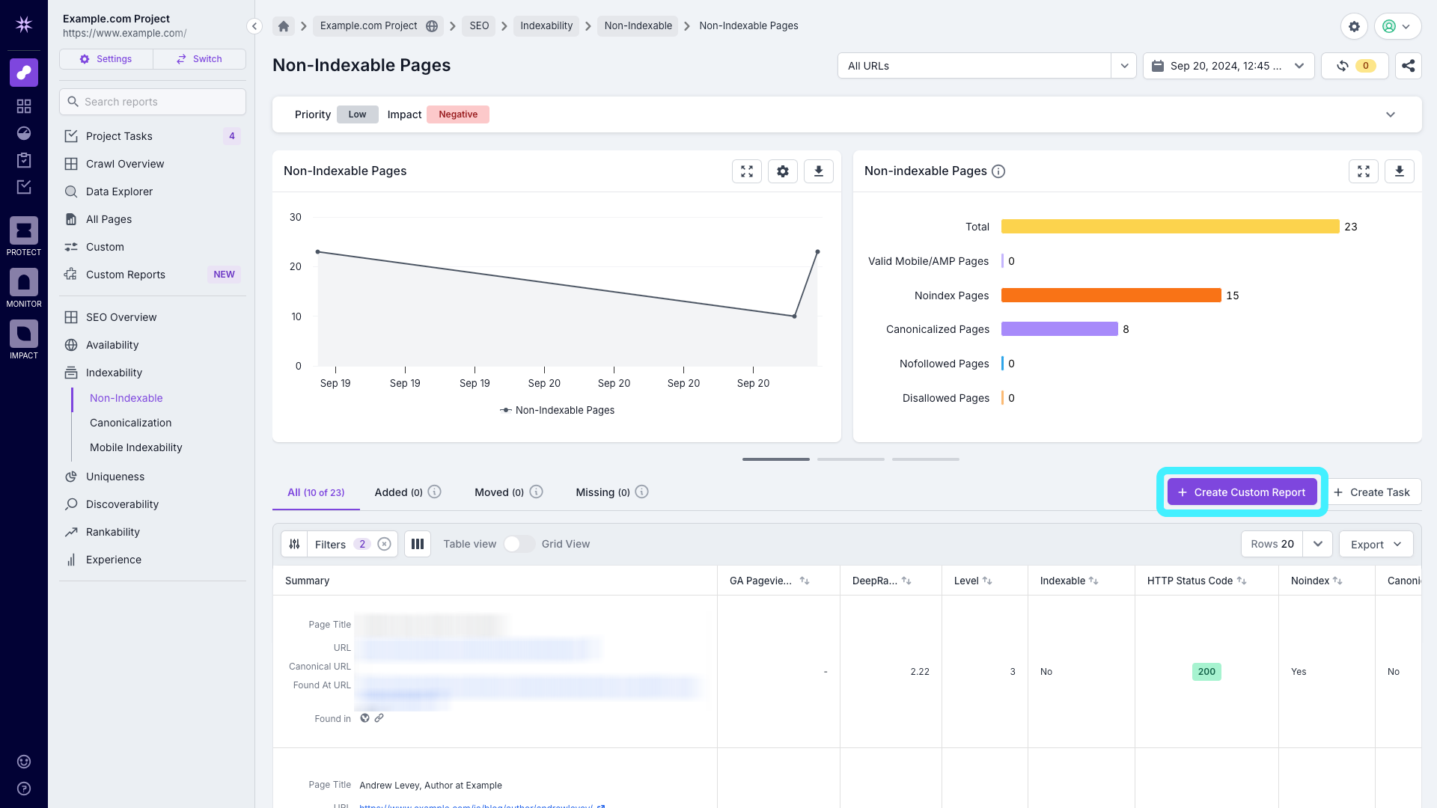The image size is (1437, 808).
Task: Expand the Priority and Impact summary panel
Action: pos(1391,114)
